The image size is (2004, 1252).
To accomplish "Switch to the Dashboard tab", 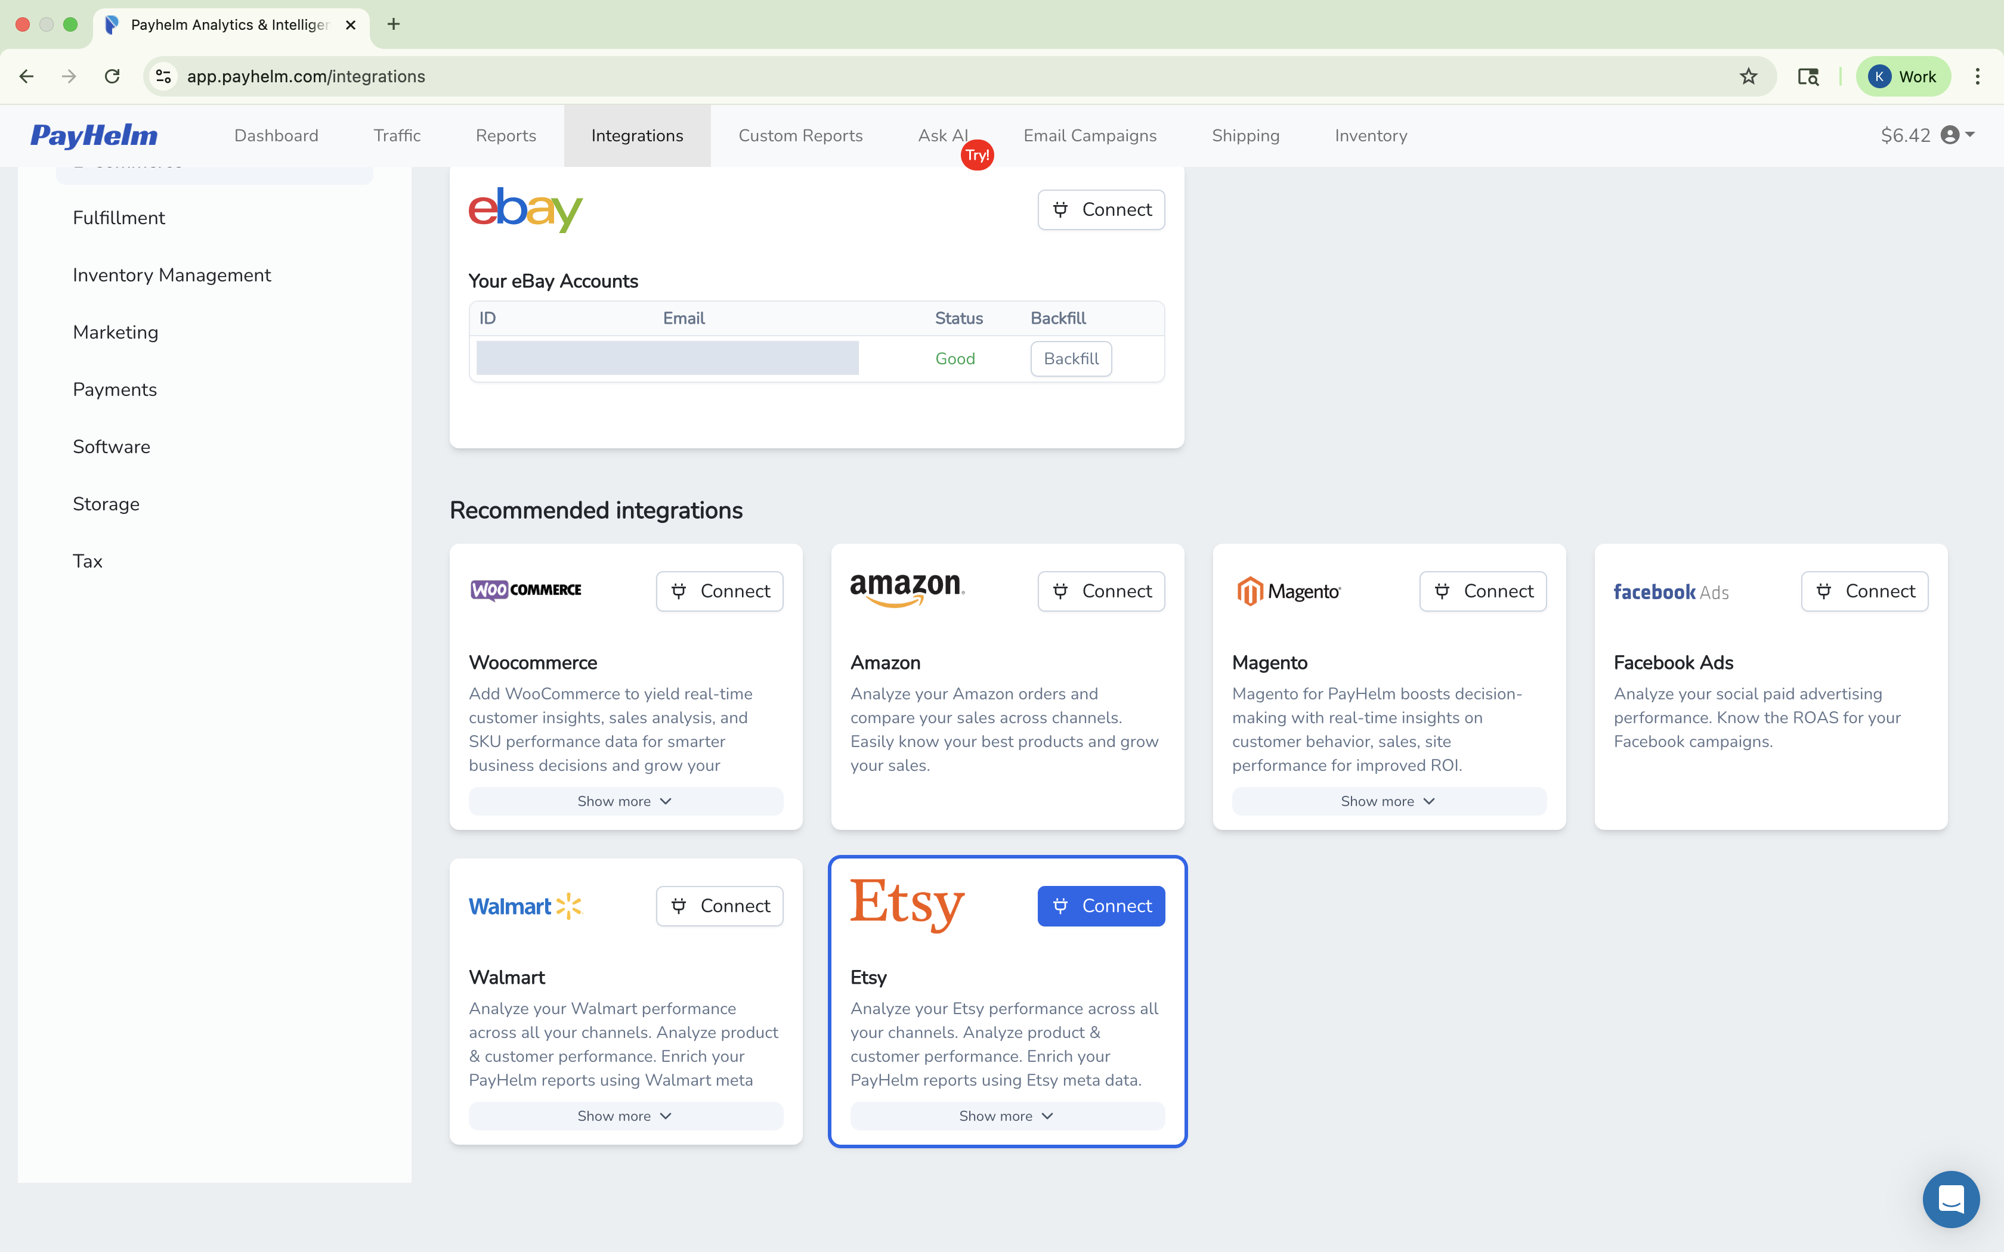I will tap(276, 135).
